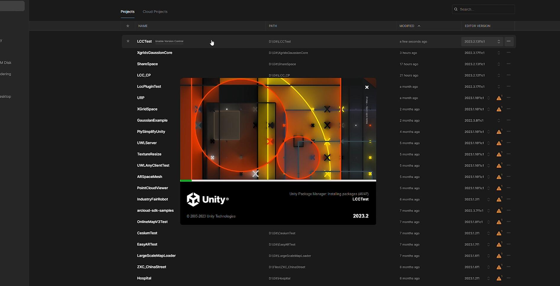Open LCCTest editor version dropdown

coord(482,41)
